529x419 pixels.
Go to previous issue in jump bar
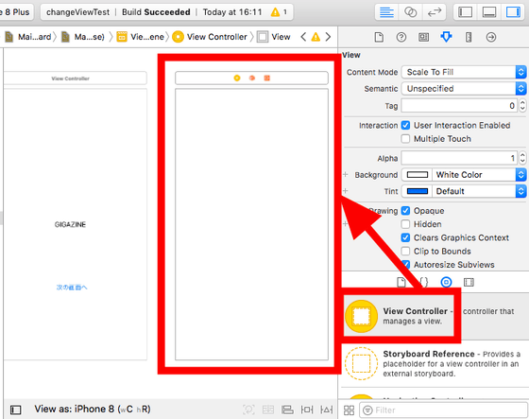click(303, 37)
